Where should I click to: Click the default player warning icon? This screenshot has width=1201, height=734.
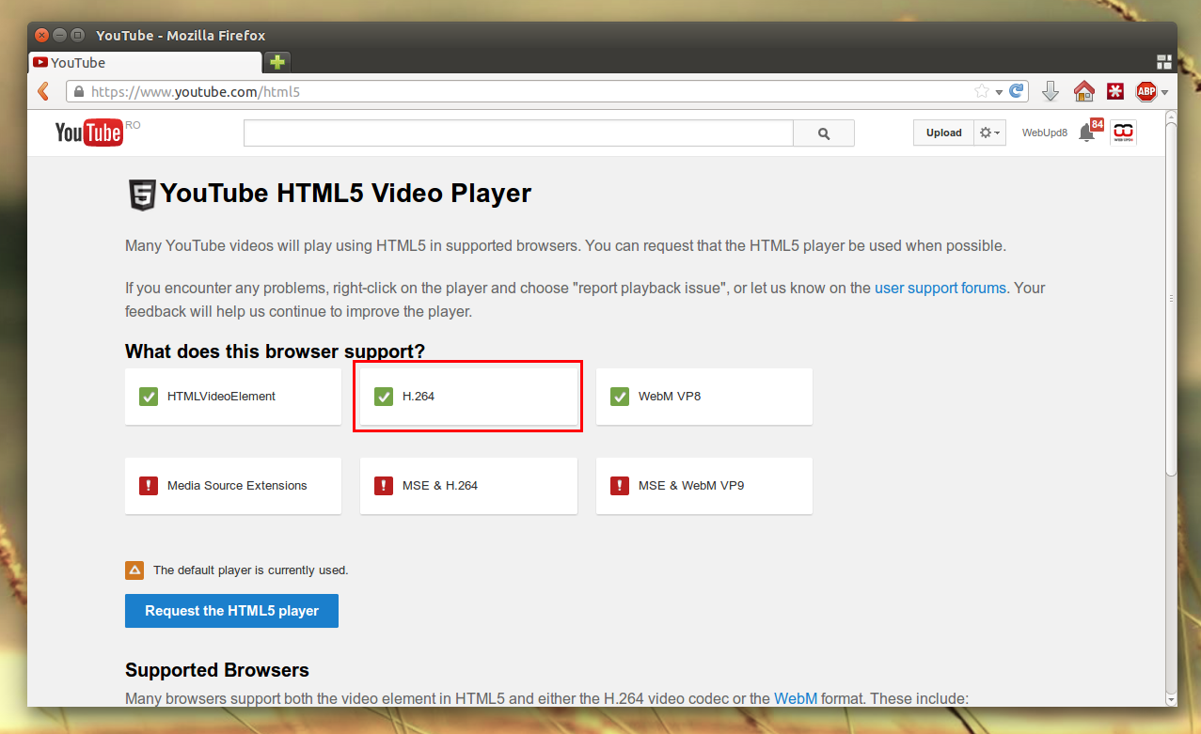pyautogui.click(x=134, y=570)
